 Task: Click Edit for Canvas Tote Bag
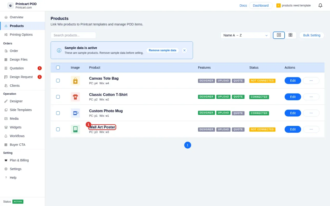point(293,81)
